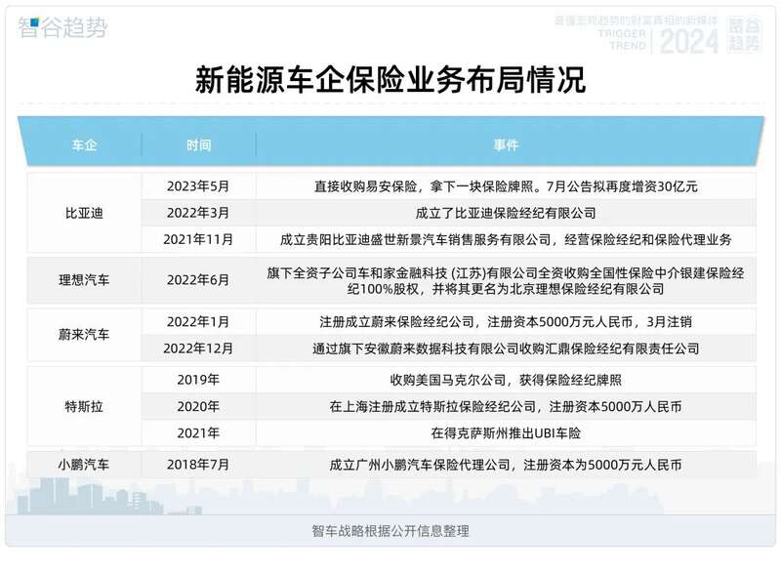Click the "2021年11月" date cell
781x573 pixels.
(x=198, y=239)
